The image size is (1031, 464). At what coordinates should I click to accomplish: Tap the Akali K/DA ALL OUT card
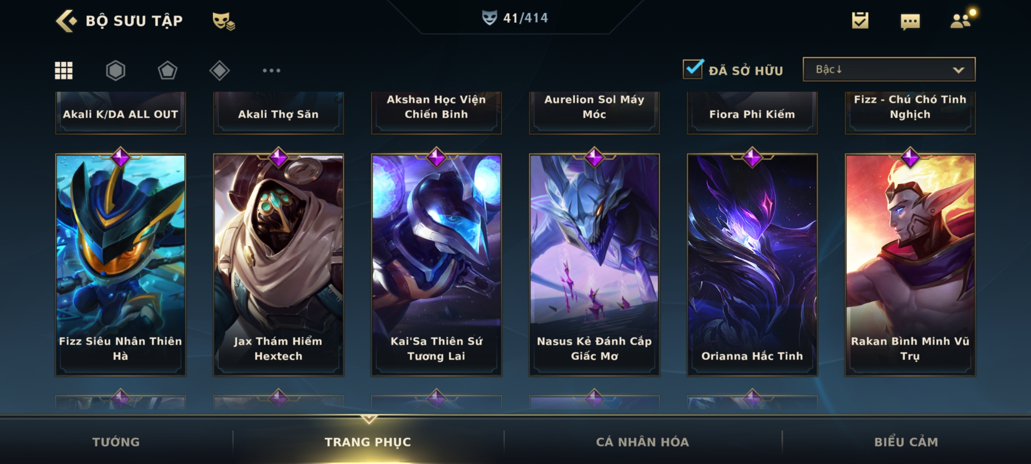[120, 113]
